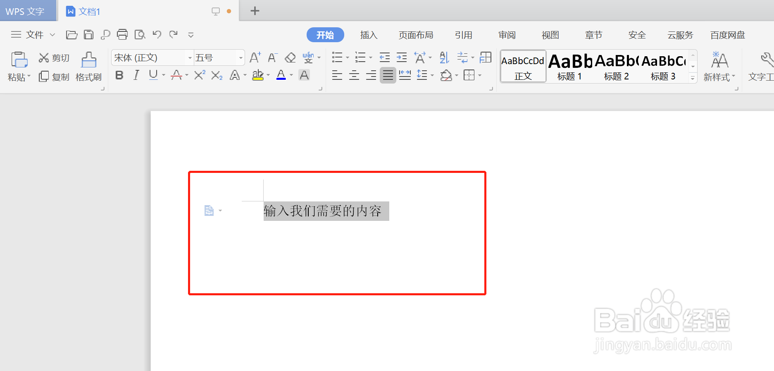Open Print Preview icon
This screenshot has width=774, height=371.
point(140,35)
